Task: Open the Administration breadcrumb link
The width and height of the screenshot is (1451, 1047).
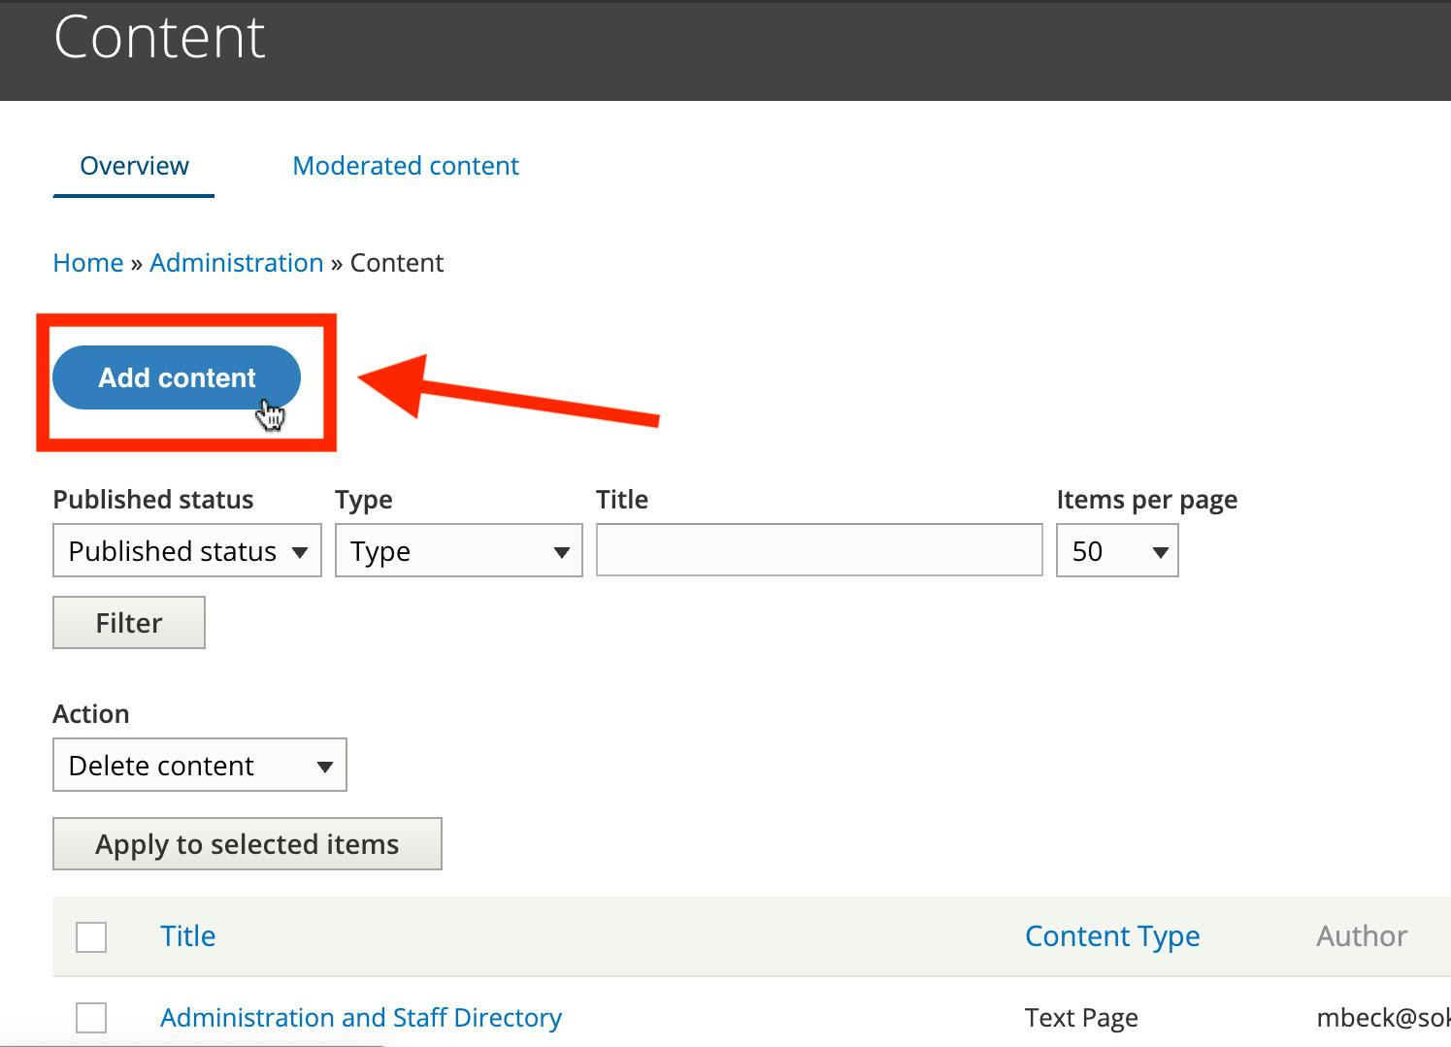Action: [236, 263]
